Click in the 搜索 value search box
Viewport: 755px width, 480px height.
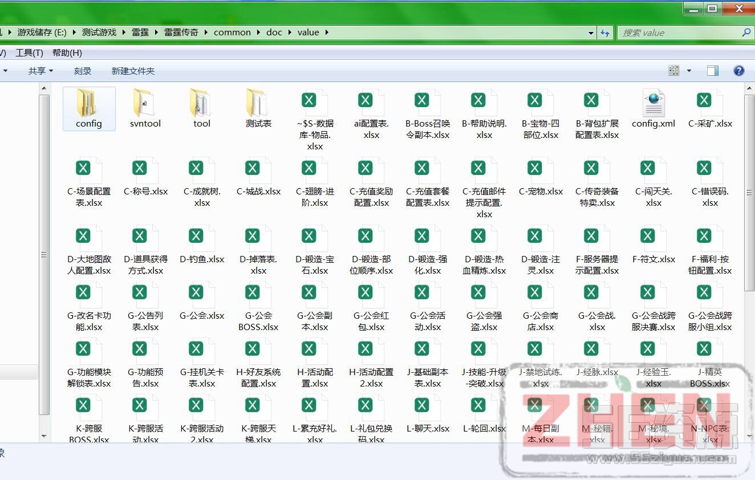(x=679, y=32)
